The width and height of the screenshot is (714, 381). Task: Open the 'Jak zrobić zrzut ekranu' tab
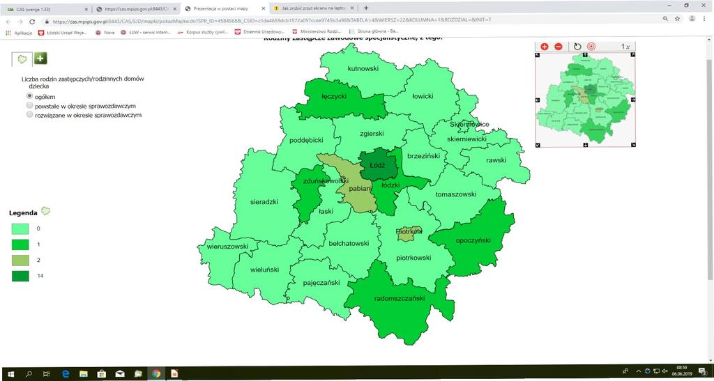[x=314, y=8]
